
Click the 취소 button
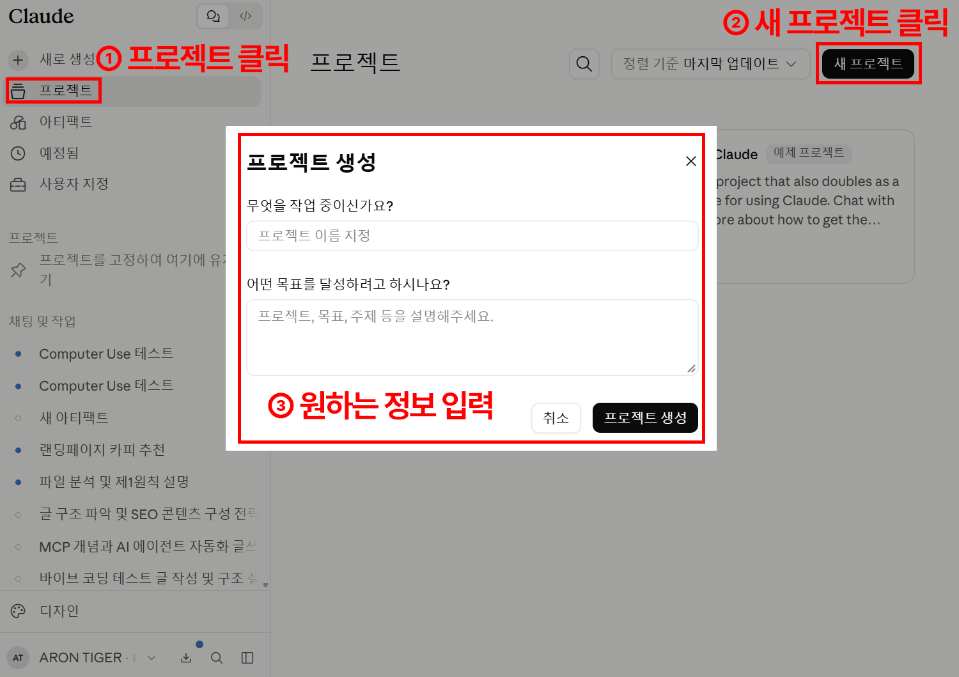(x=556, y=418)
